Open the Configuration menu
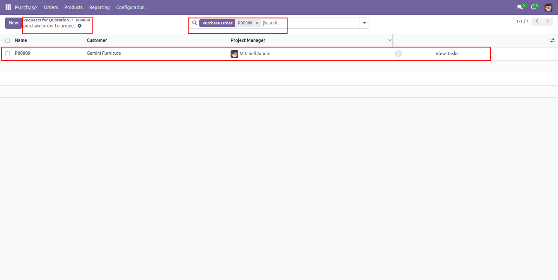This screenshot has width=558, height=280. [130, 7]
